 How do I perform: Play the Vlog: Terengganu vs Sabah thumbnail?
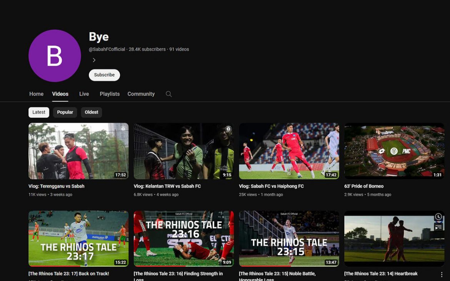(x=78, y=151)
